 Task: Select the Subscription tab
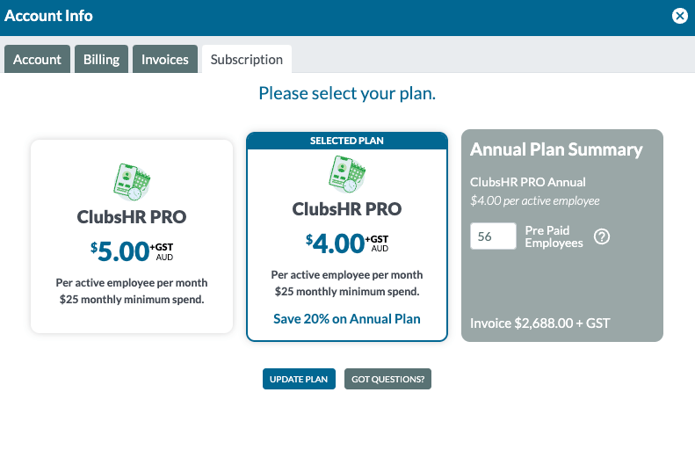246,59
